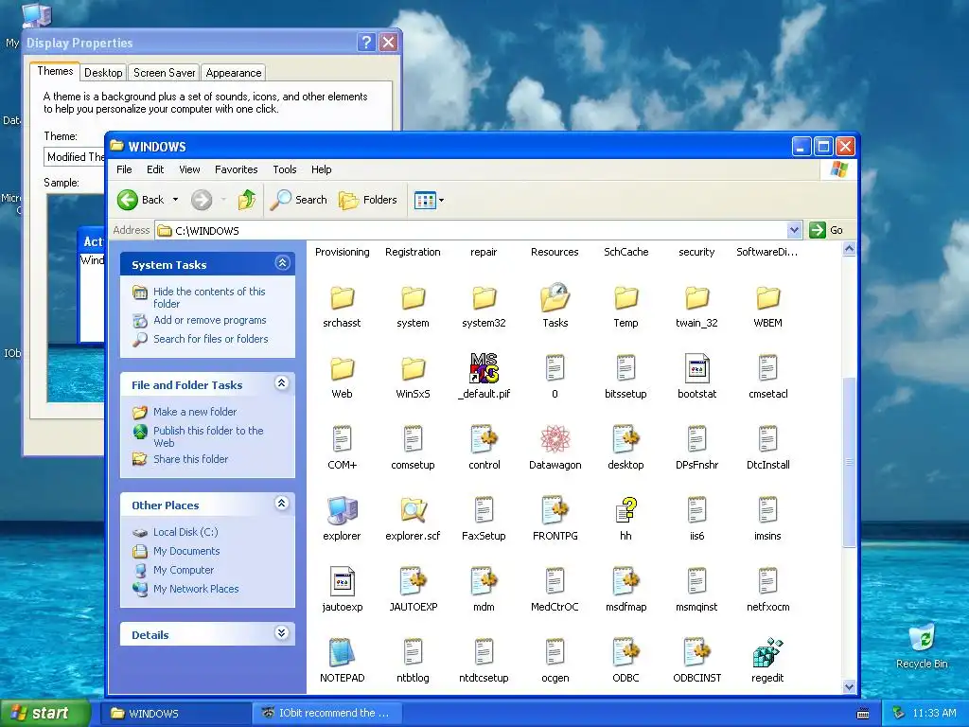Image resolution: width=969 pixels, height=727 pixels.
Task: Click the scroll up arrow in file list
Action: 849,249
